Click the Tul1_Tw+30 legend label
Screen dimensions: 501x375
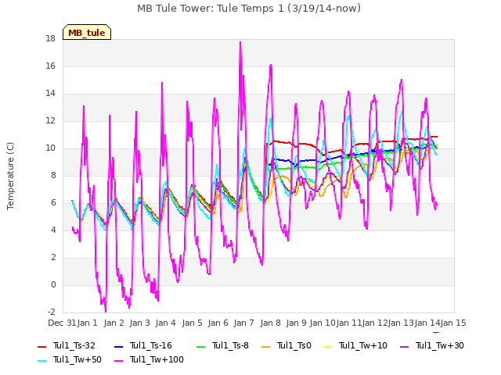pos(440,345)
